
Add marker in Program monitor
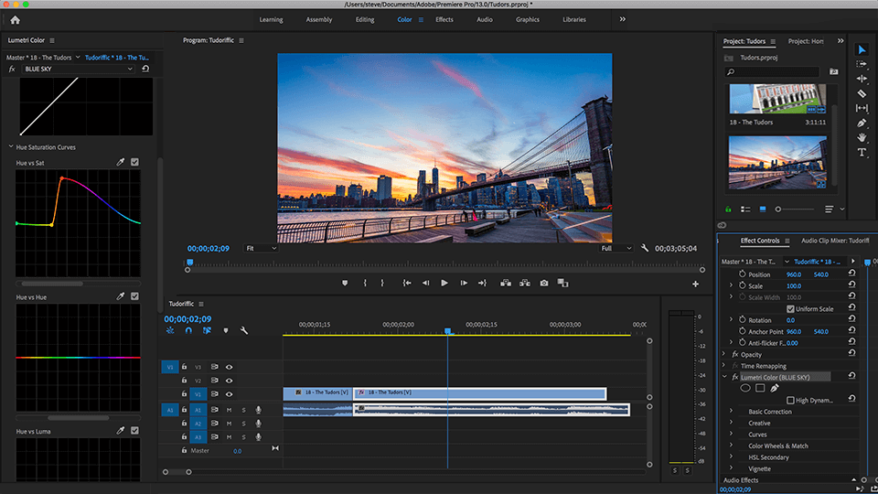point(345,284)
